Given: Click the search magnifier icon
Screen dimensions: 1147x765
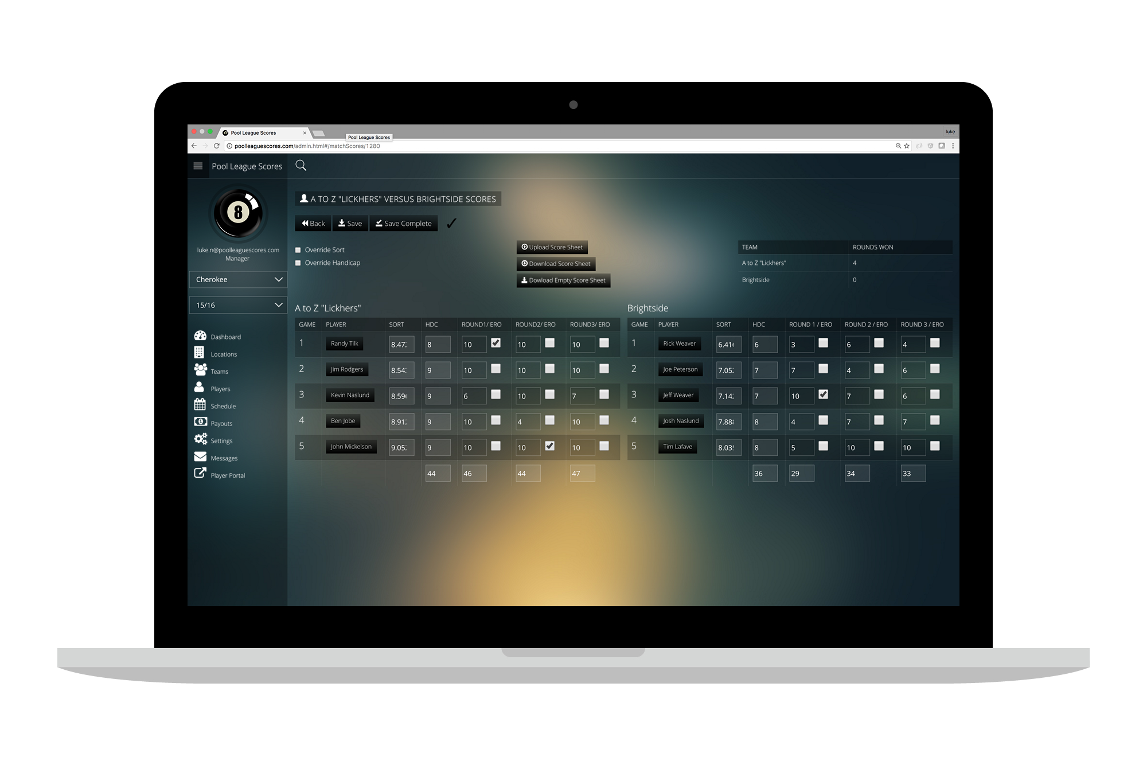Looking at the screenshot, I should point(301,166).
